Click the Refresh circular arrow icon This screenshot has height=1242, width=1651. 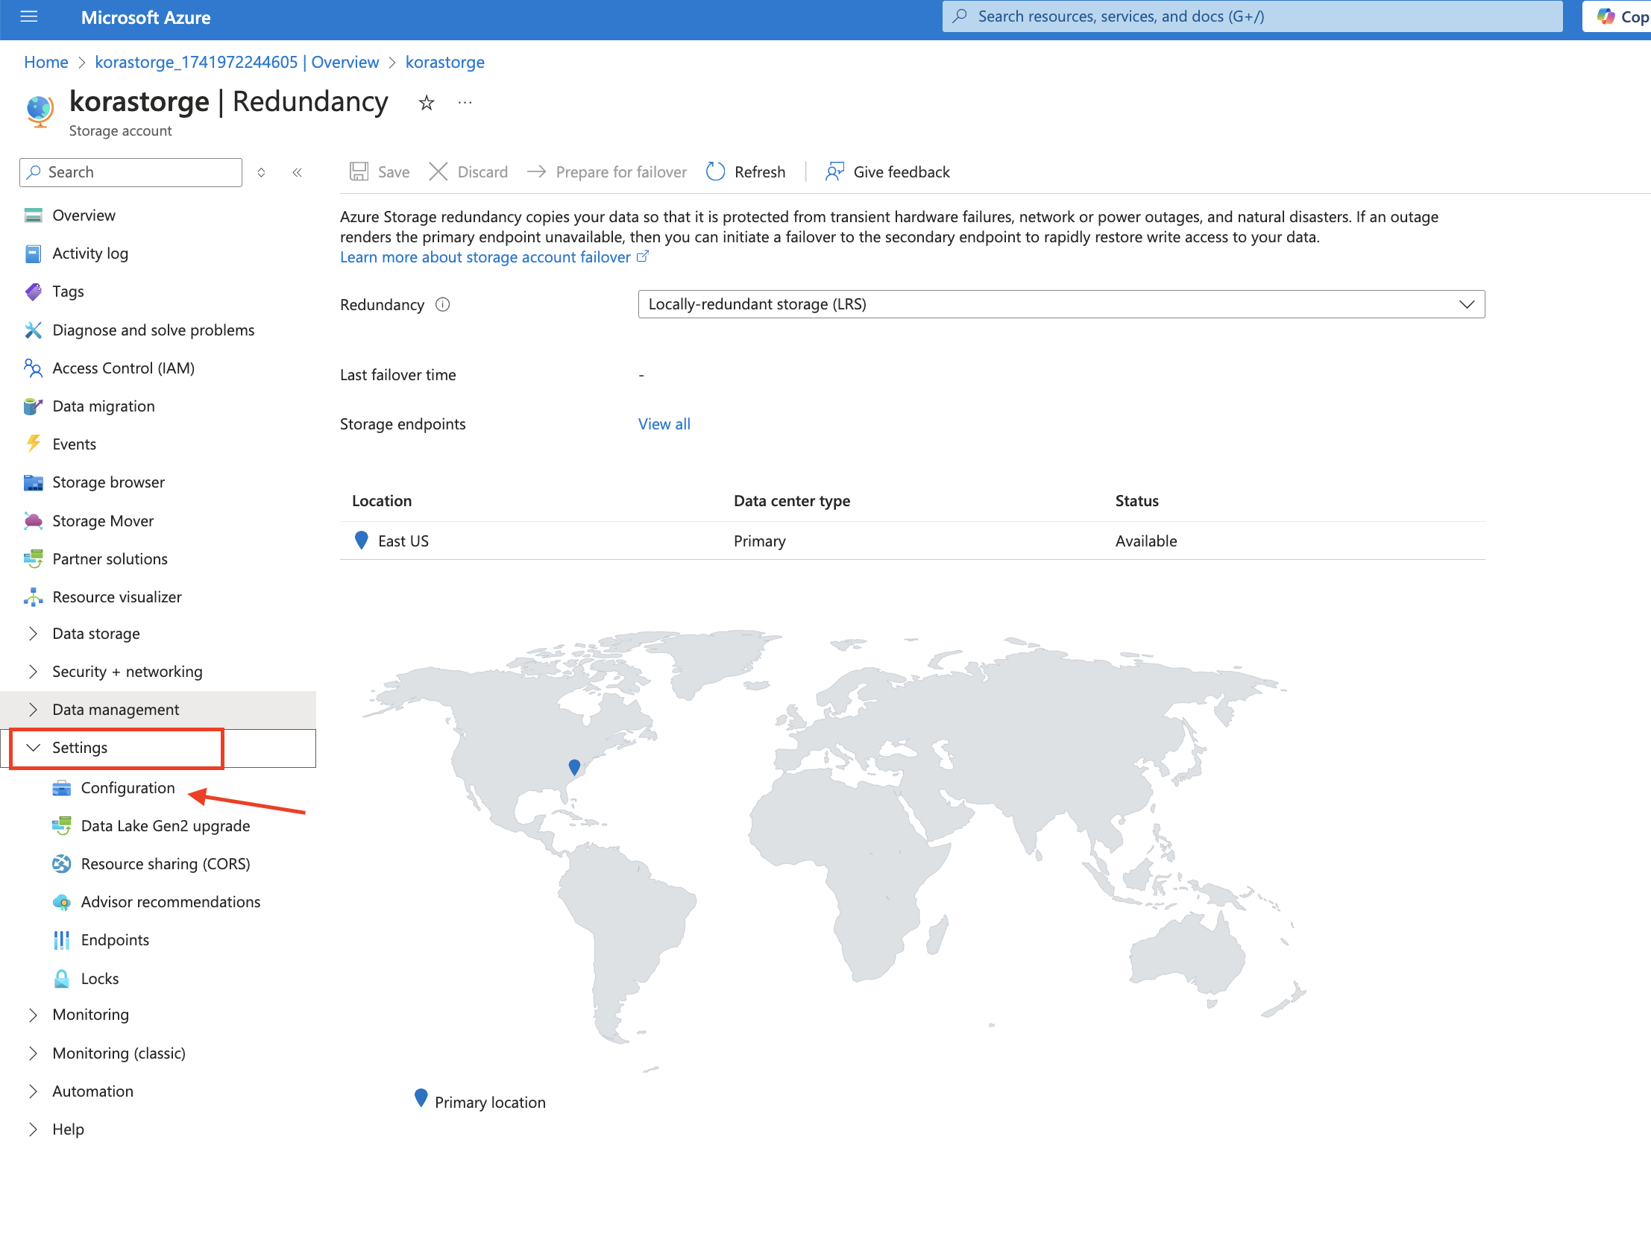[715, 172]
